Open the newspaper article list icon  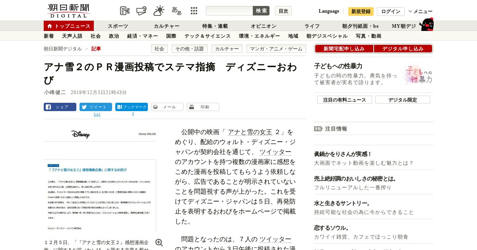pos(125,11)
